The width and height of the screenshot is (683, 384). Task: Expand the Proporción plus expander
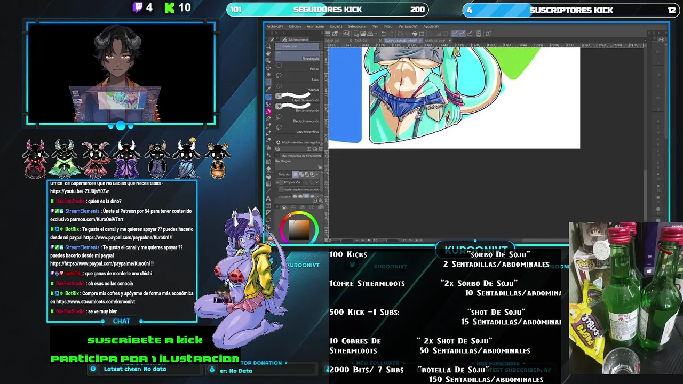tap(277, 182)
